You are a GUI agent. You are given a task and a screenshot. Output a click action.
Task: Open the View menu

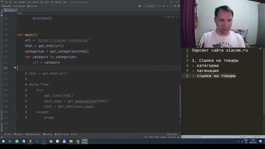tap(15, 2)
